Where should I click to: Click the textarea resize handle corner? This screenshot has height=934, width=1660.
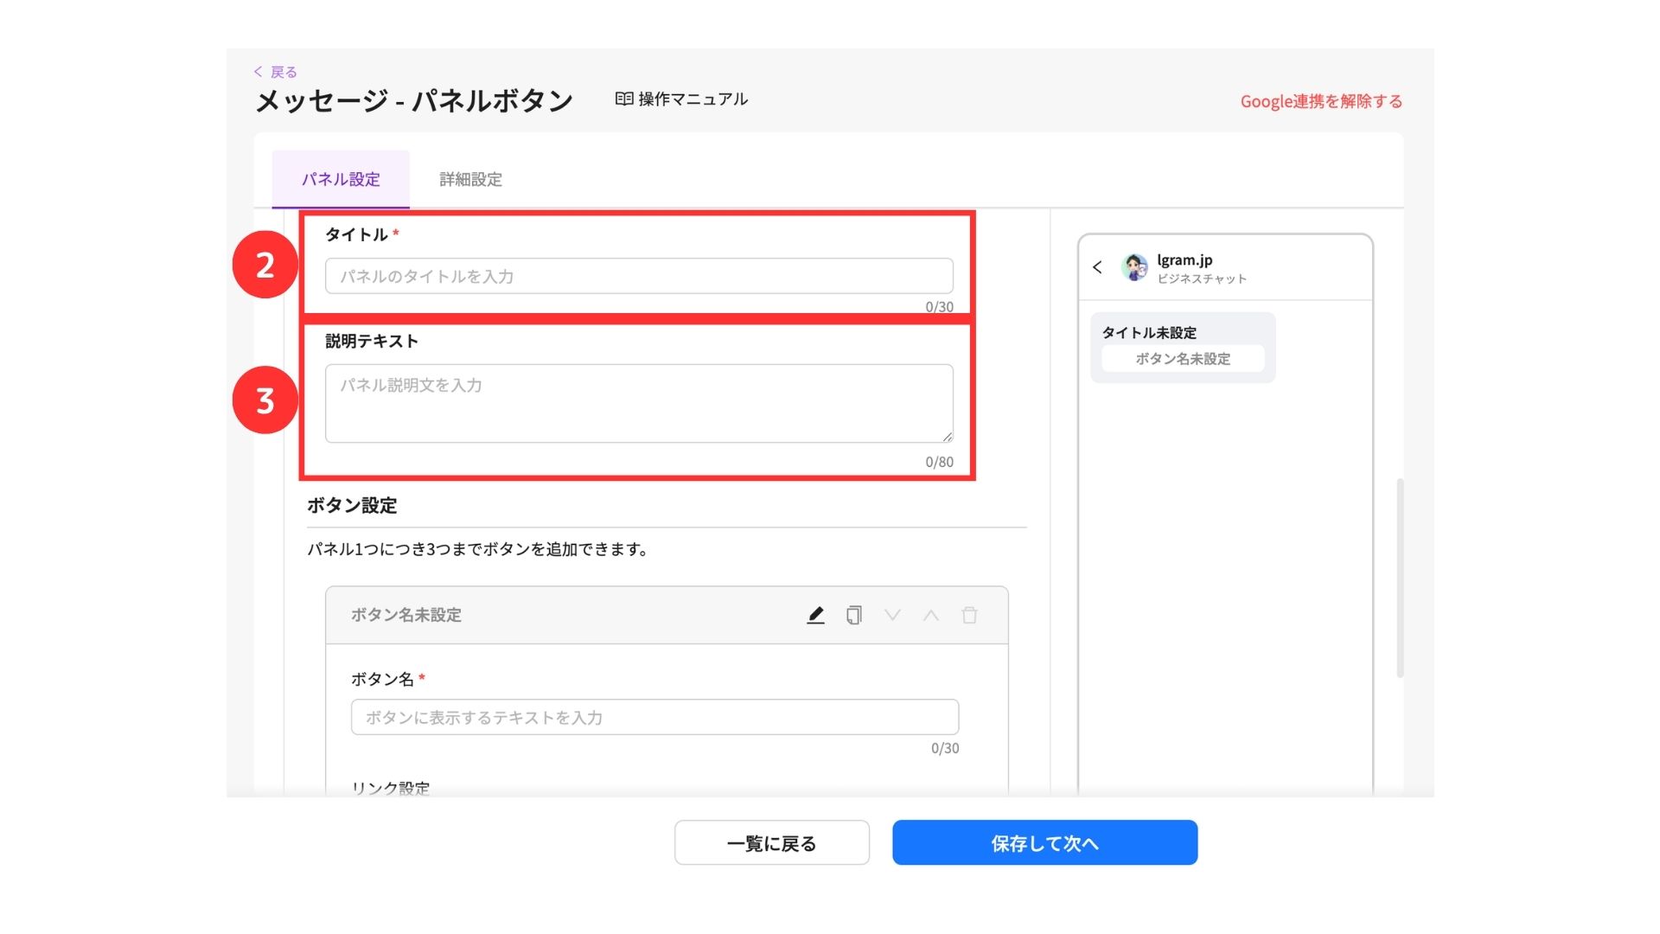click(x=948, y=437)
